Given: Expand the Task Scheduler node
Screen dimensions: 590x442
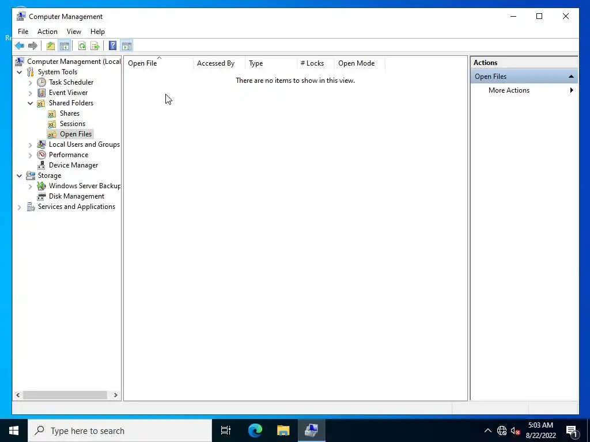Looking at the screenshot, I should click(31, 82).
